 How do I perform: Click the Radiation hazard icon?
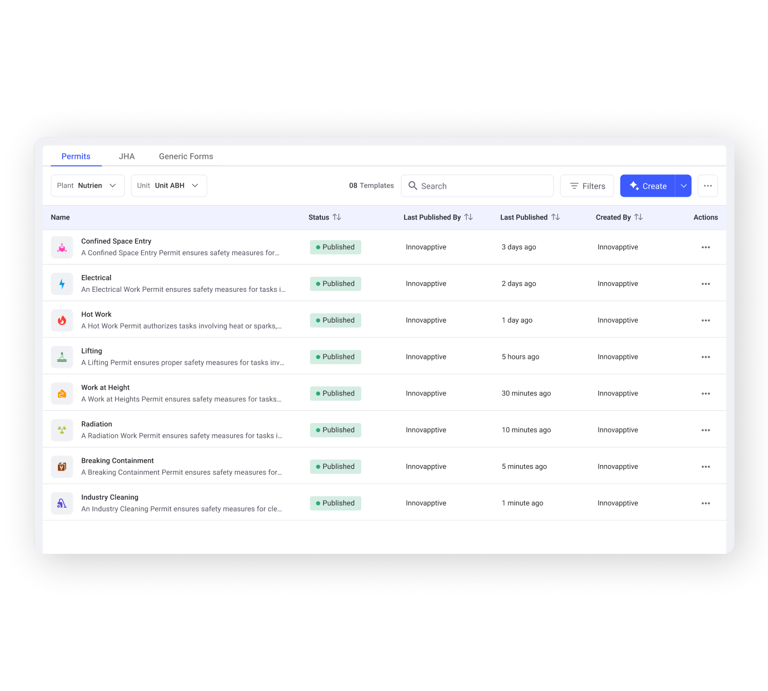62,430
